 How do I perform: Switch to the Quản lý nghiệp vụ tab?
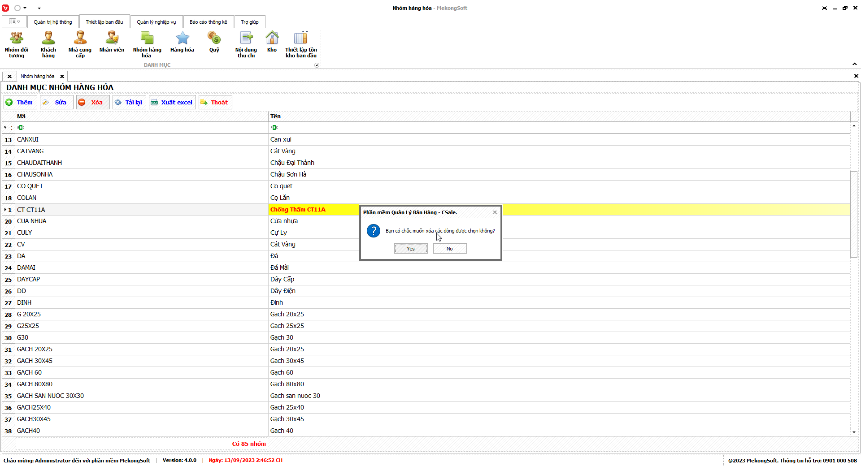(157, 22)
